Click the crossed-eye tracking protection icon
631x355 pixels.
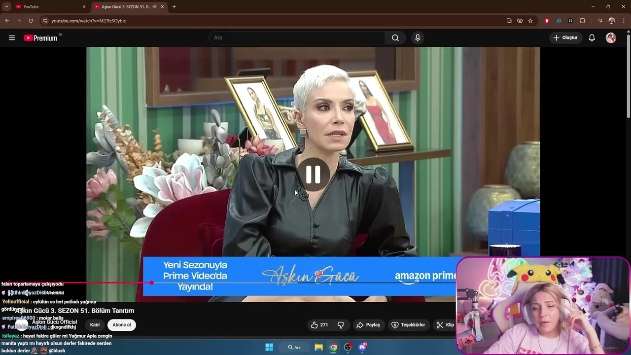[520, 21]
